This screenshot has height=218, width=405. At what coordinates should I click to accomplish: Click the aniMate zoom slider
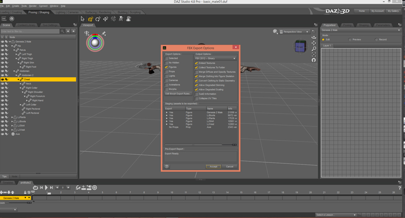point(17,203)
